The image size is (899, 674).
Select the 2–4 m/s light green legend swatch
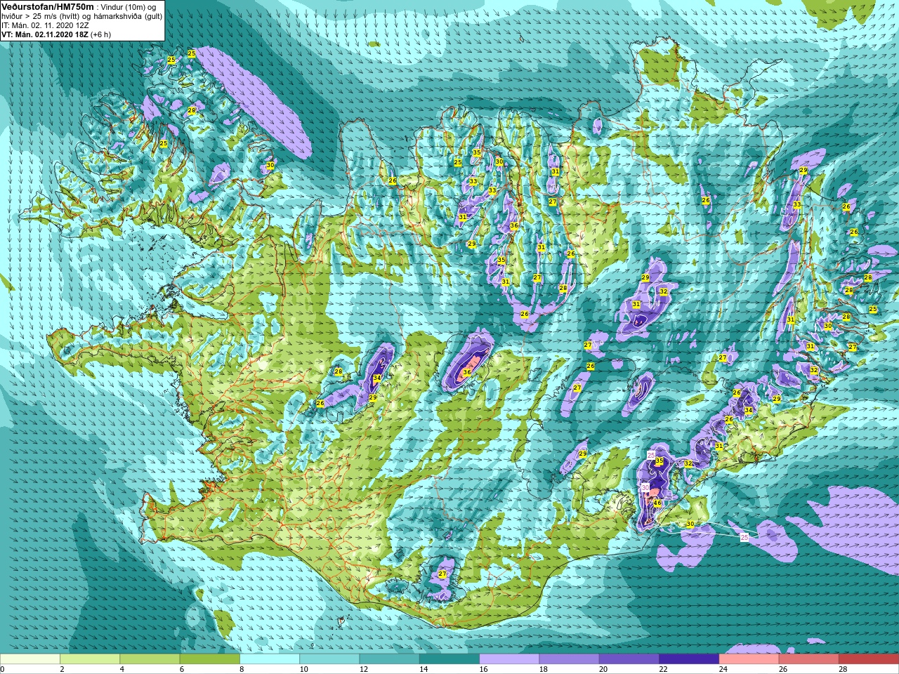90,659
